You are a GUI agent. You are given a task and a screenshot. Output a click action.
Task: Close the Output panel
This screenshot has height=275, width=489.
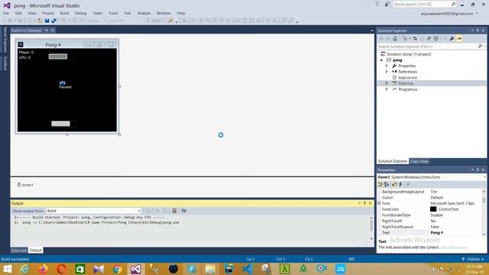[370, 203]
